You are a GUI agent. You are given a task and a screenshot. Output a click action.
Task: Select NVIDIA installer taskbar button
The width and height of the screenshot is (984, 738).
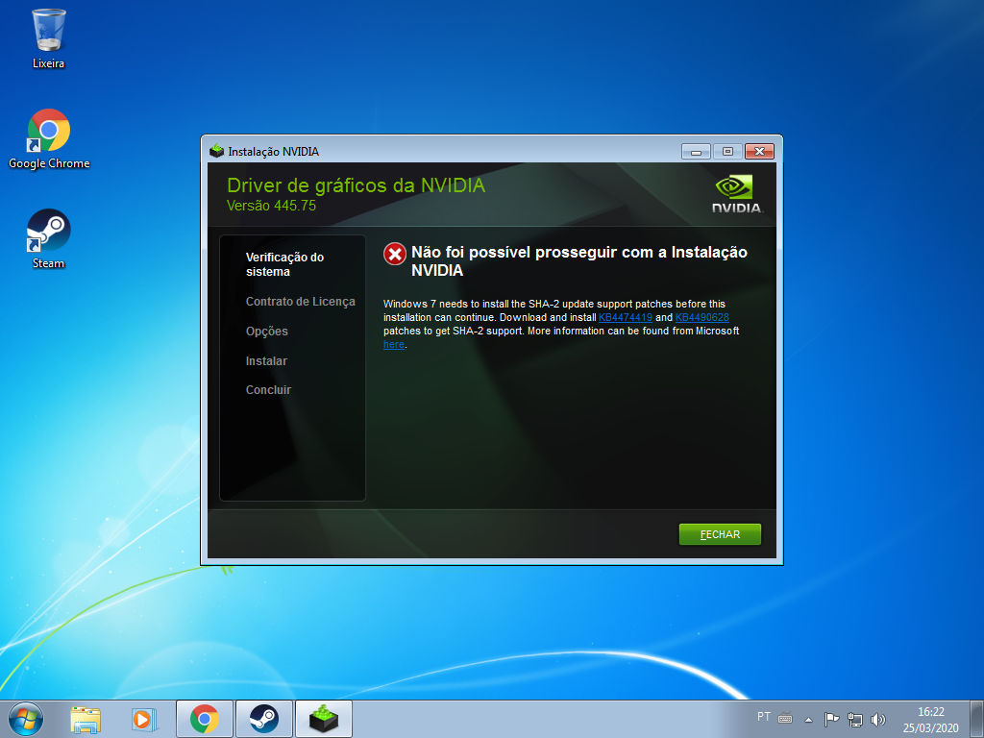coord(323,719)
